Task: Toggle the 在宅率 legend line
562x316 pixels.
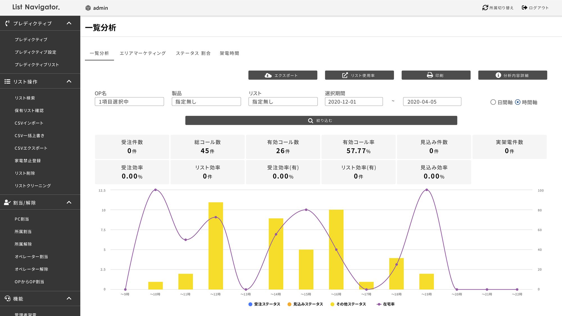Action: [386, 304]
